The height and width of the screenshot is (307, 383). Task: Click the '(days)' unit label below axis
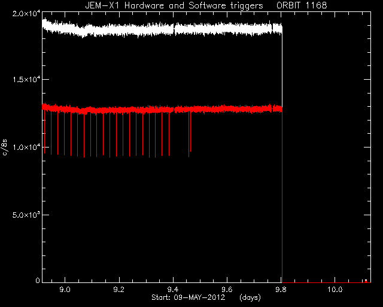point(250,297)
